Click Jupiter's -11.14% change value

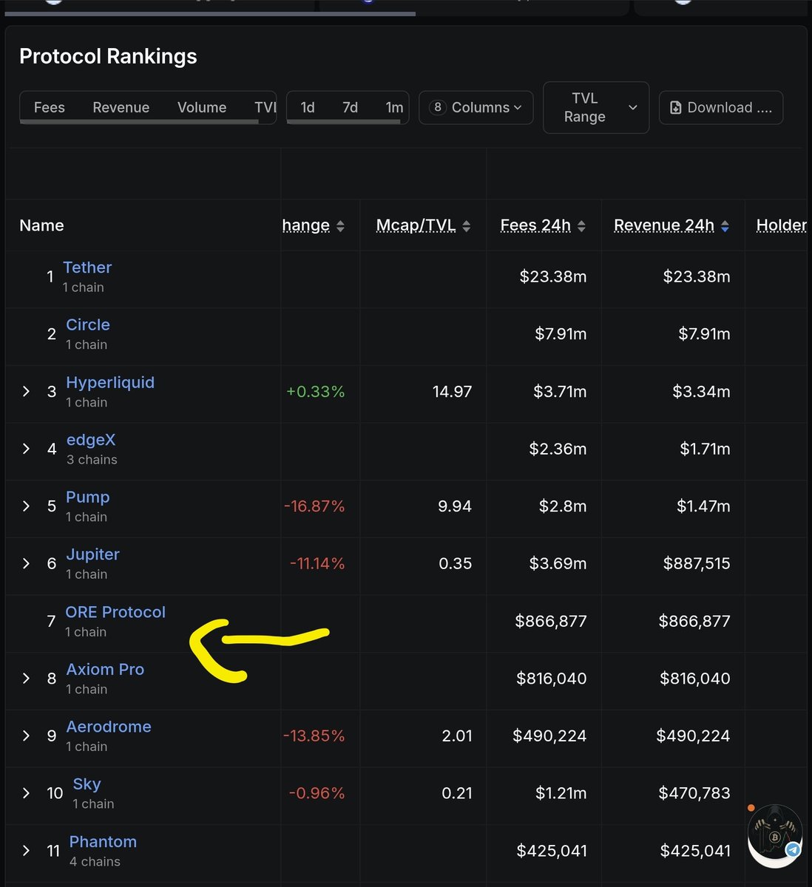click(317, 563)
